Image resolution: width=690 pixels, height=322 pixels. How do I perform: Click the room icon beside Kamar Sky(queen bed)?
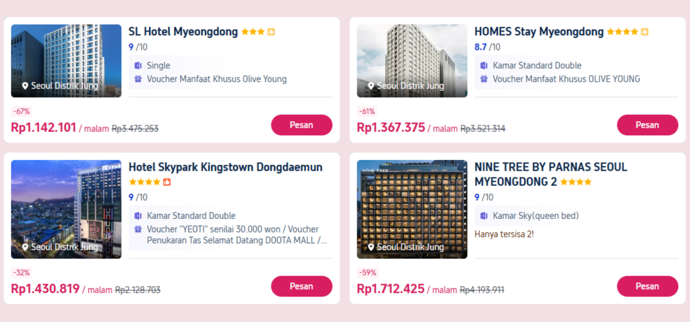point(484,216)
